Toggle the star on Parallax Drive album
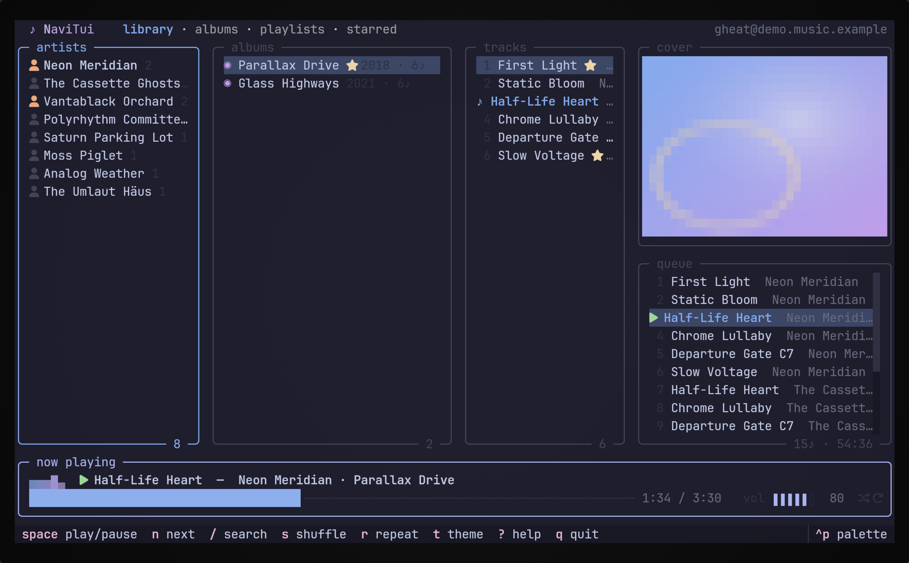The width and height of the screenshot is (909, 563). [352, 66]
